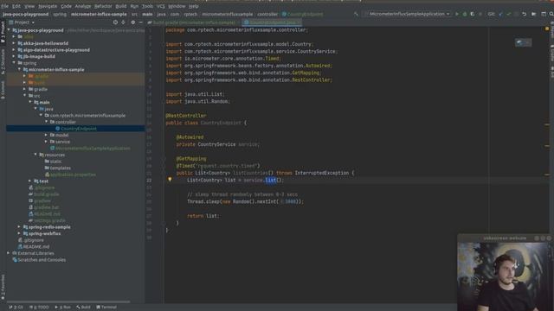The image size is (554, 311).
Task: Open run configuration dropdown MicrometerInfluxSampleApplication
Action: click(x=409, y=14)
